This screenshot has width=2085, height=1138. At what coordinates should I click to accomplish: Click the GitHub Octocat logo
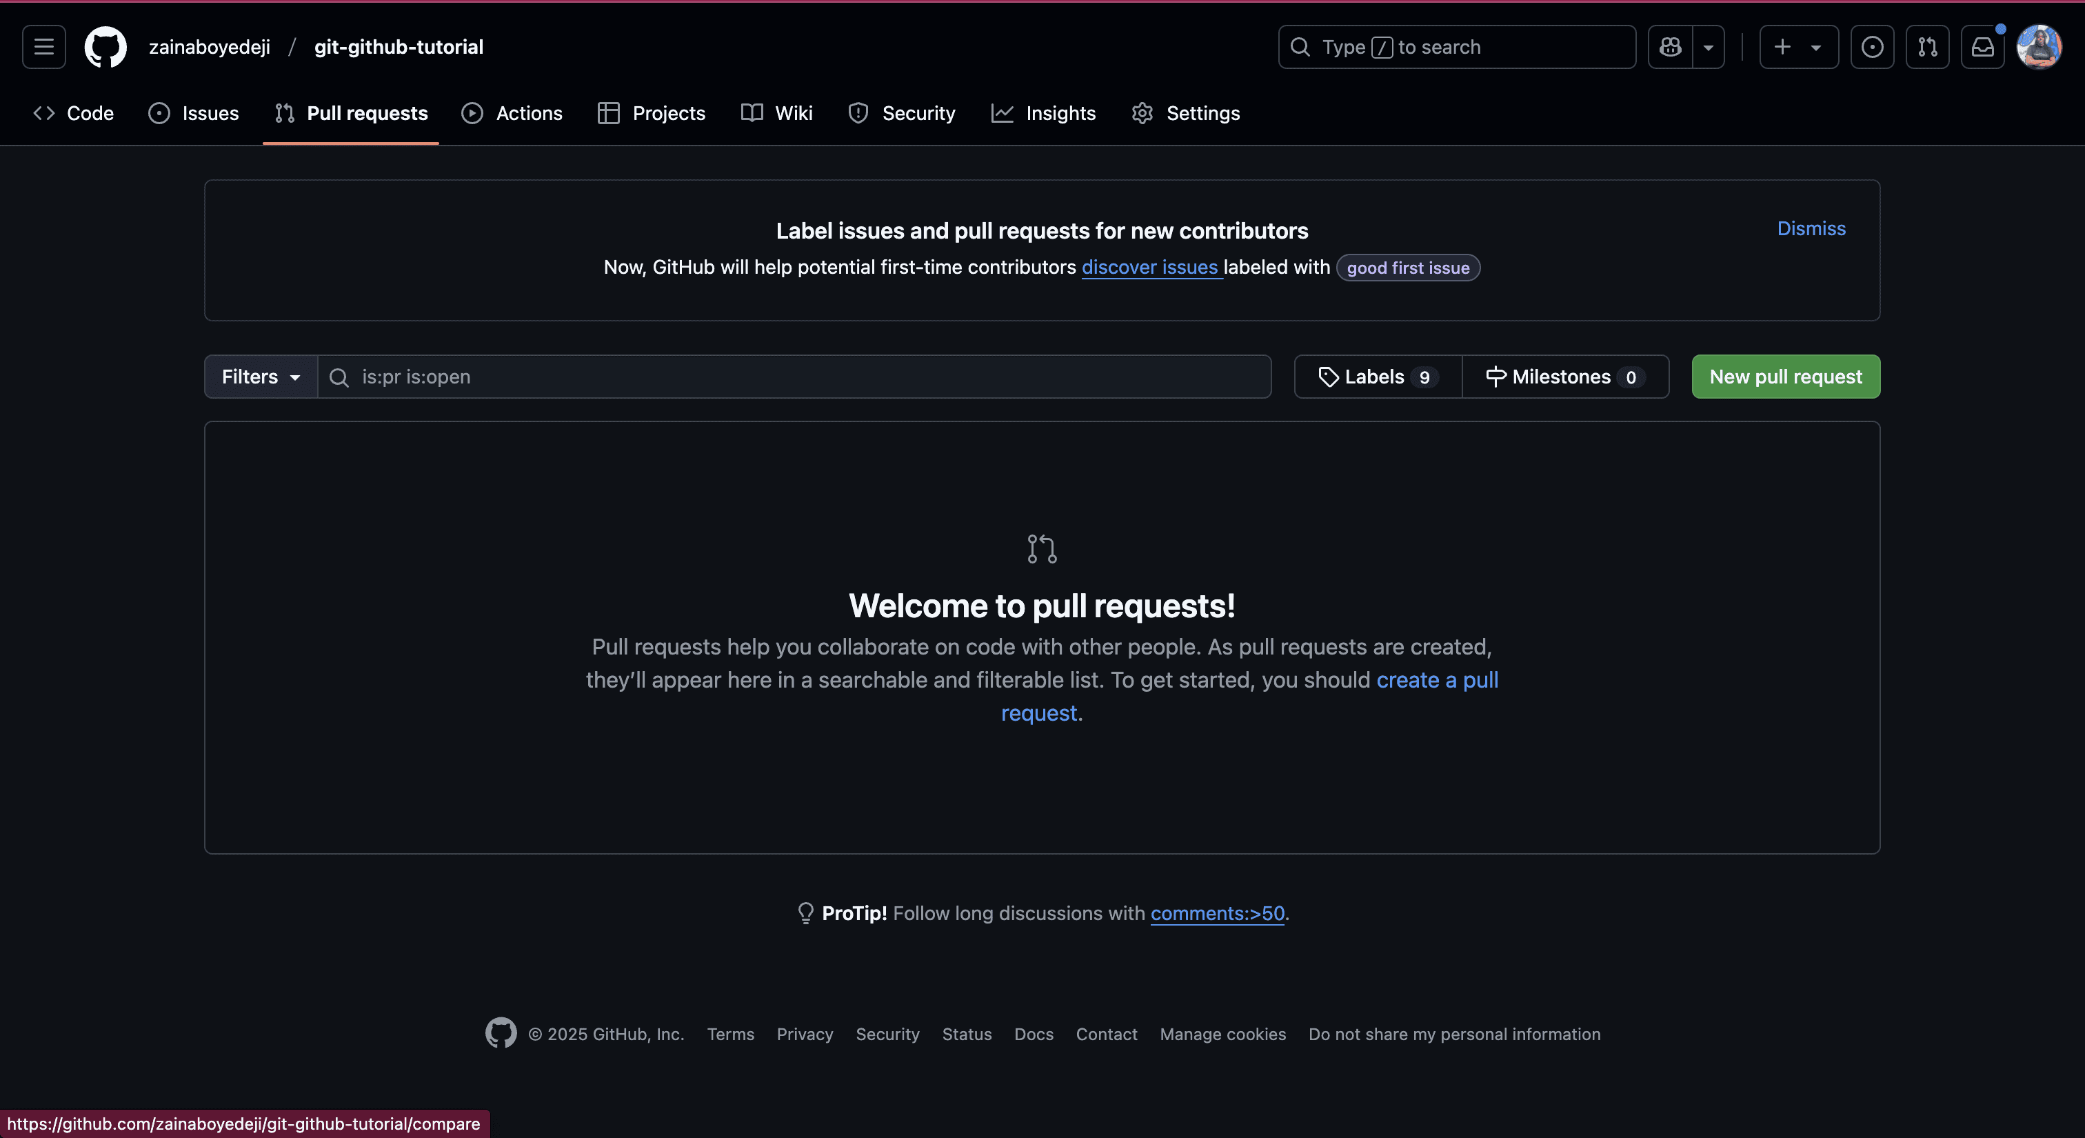click(x=105, y=47)
